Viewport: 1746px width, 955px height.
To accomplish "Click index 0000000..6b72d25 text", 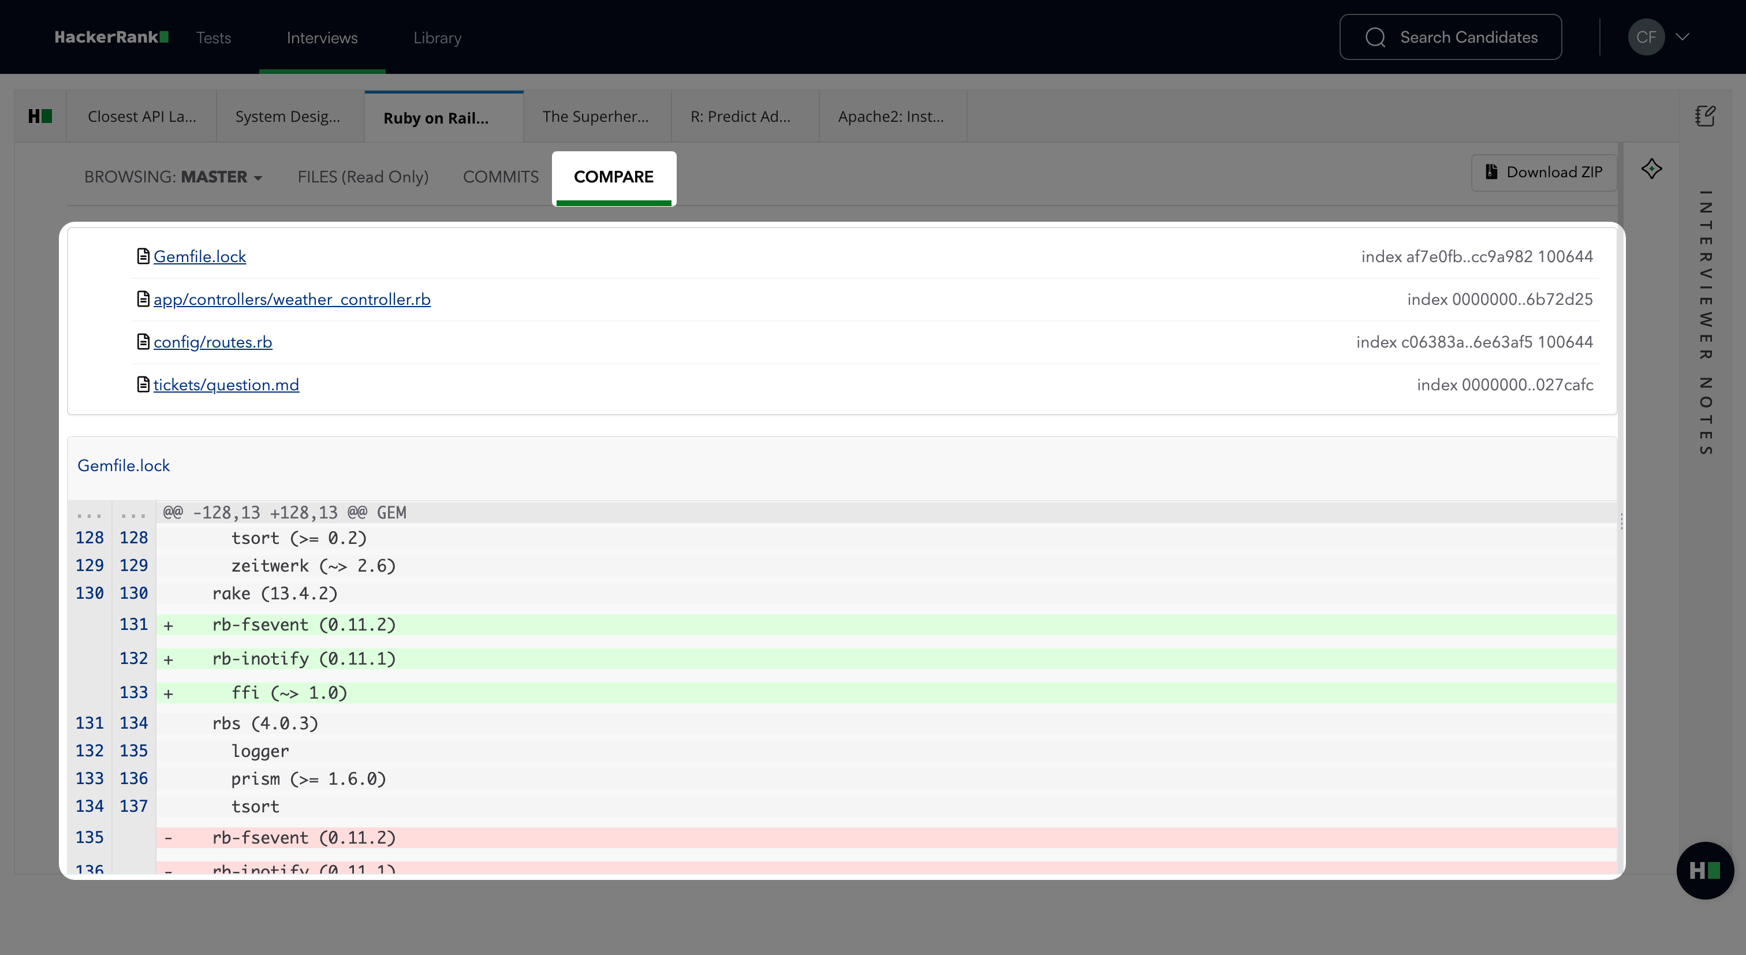I will point(1500,300).
